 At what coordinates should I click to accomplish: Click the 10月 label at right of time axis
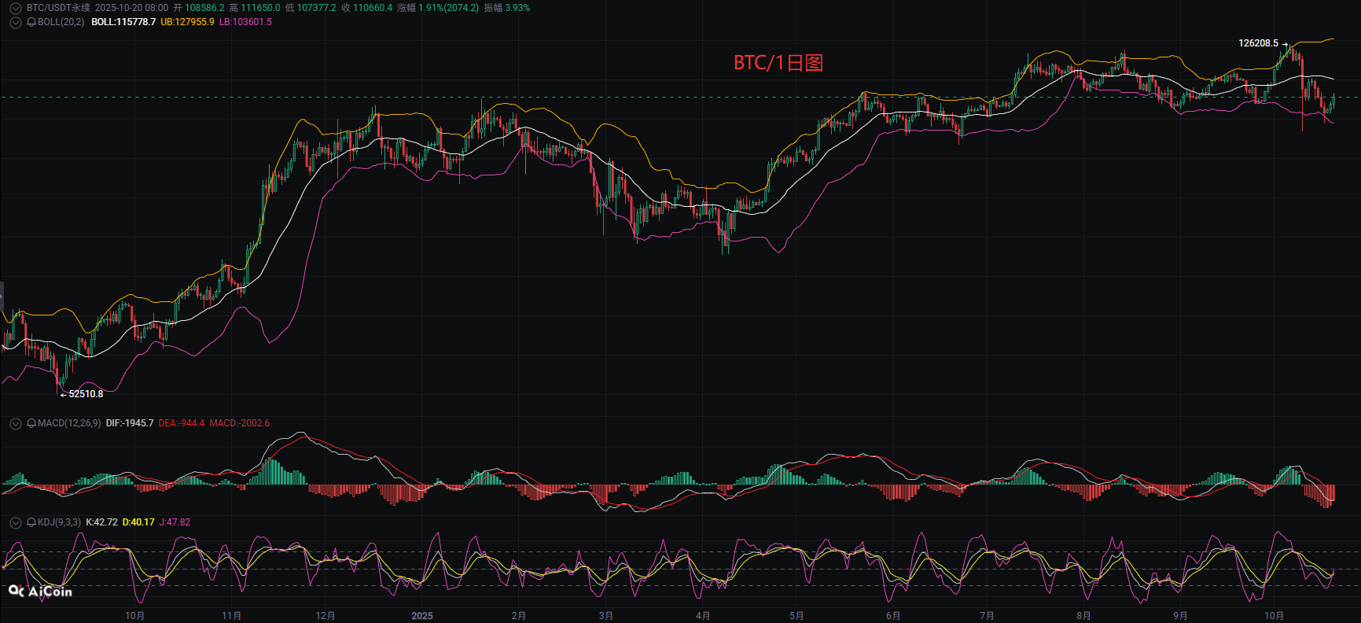pos(1275,616)
